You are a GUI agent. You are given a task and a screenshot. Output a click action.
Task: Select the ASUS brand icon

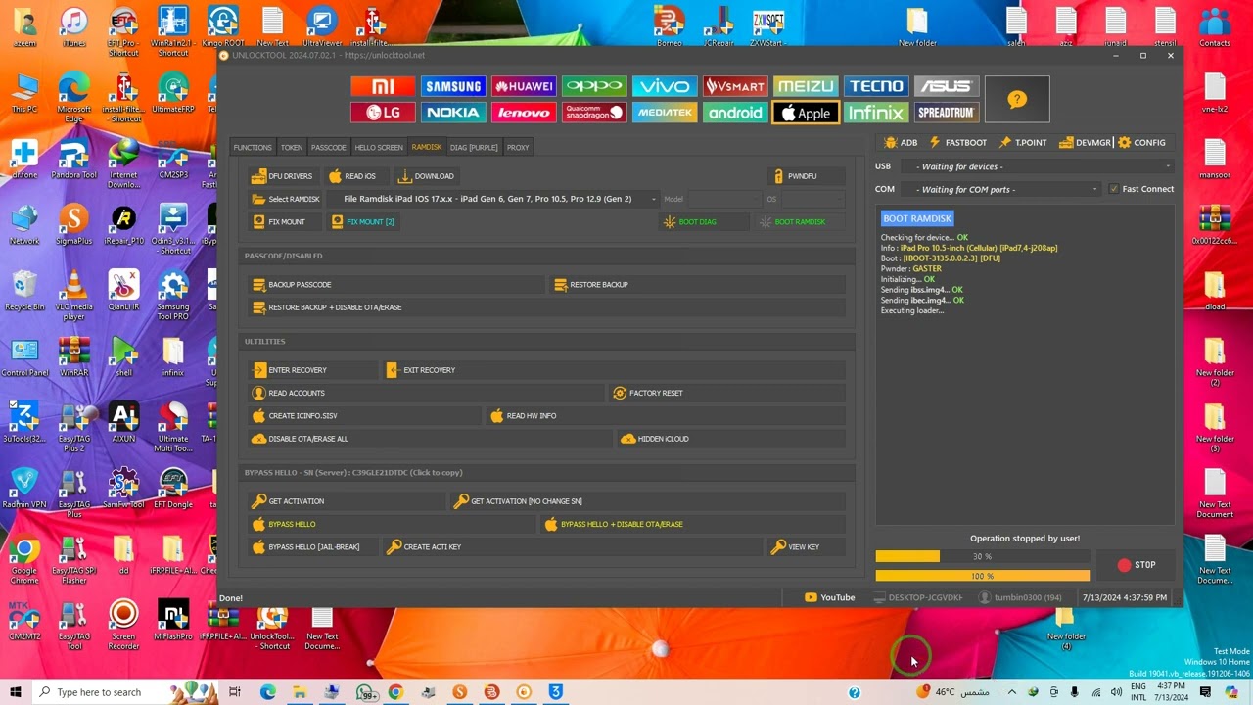(946, 87)
